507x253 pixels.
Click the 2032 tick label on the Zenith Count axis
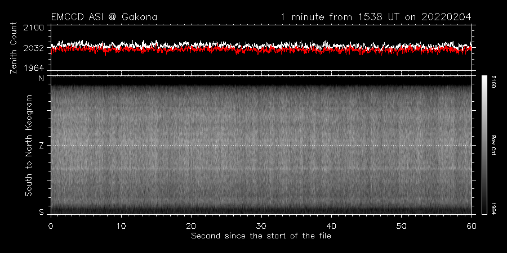tap(33, 48)
